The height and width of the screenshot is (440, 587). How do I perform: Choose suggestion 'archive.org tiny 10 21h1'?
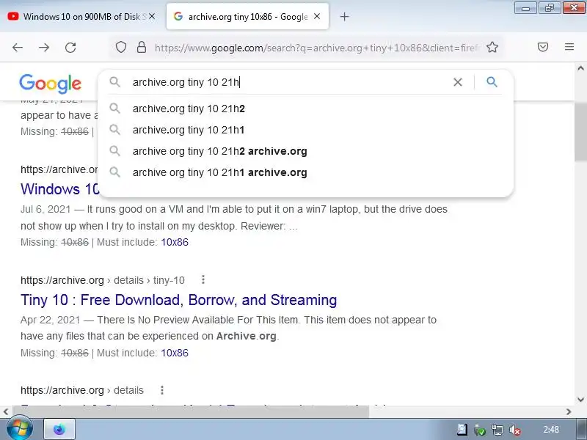pos(305,130)
